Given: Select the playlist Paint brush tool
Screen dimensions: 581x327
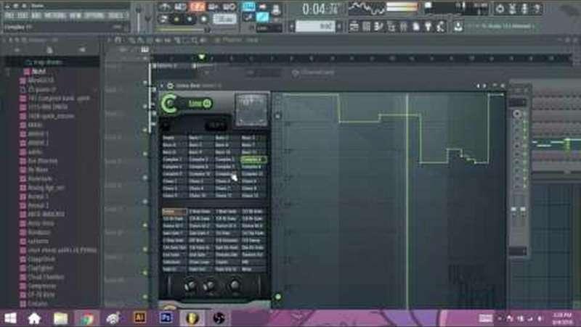Looking at the screenshot, I should [x=141, y=40].
